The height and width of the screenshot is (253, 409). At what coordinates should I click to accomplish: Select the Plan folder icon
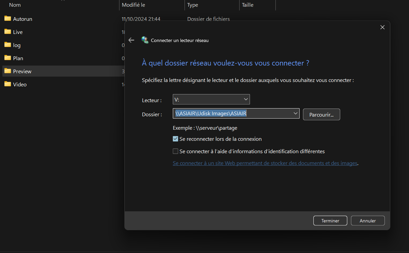pos(8,58)
